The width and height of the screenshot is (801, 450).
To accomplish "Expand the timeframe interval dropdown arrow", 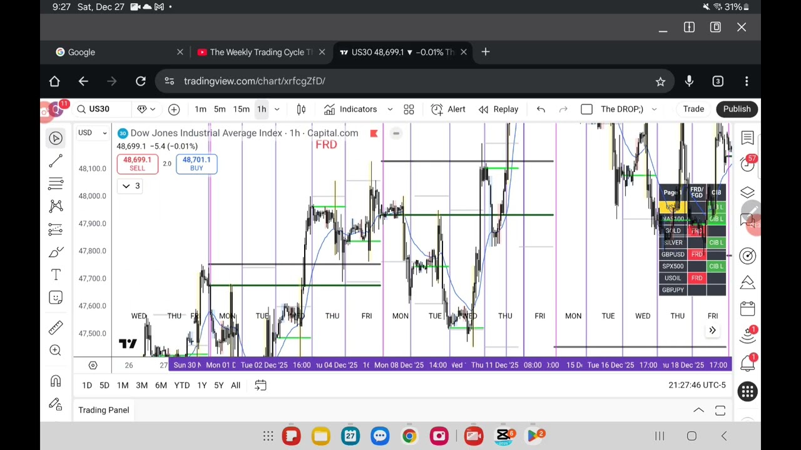I will (x=277, y=109).
